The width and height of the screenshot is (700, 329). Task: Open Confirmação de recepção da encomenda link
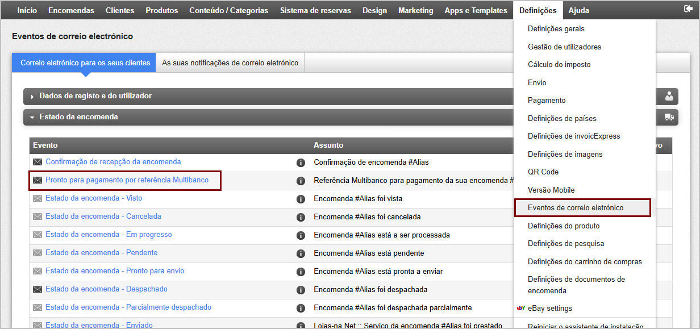click(113, 162)
